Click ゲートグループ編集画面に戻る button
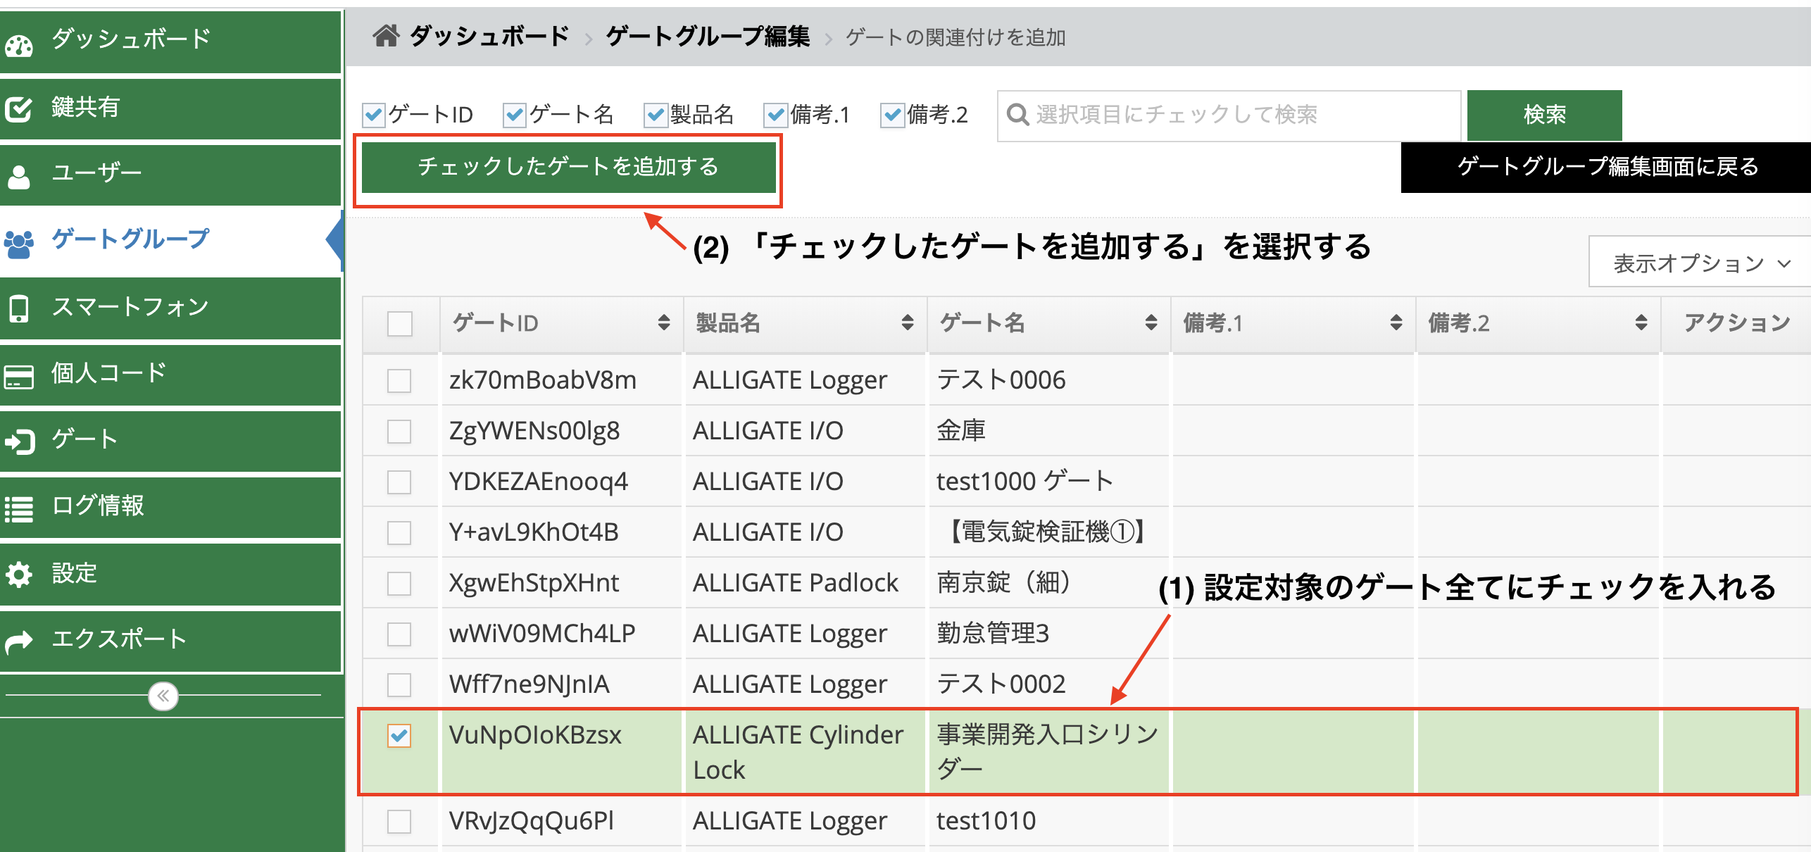 point(1606,167)
